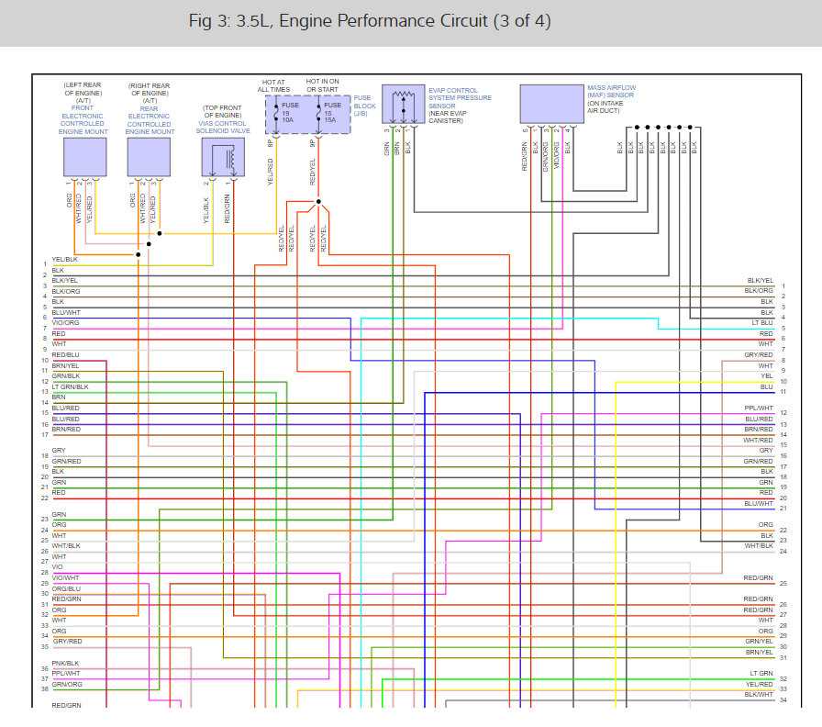The image size is (822, 727).
Task: Click the 'REAR ELECTRONIC CONTROLLED ENGINE MOUNT' label
Action: click(x=150, y=120)
